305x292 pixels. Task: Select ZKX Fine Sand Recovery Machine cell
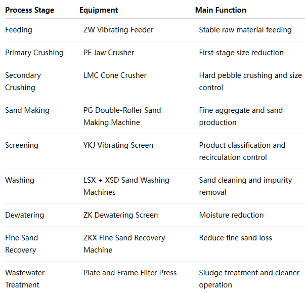(x=124, y=244)
